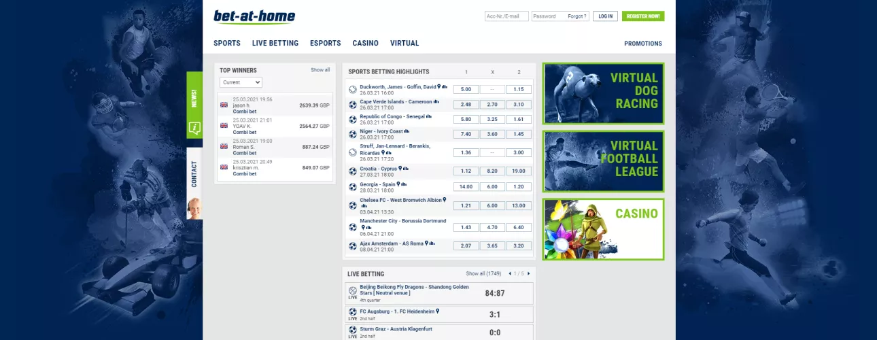
Task: Open the Casino promotional banner
Action: [603, 229]
